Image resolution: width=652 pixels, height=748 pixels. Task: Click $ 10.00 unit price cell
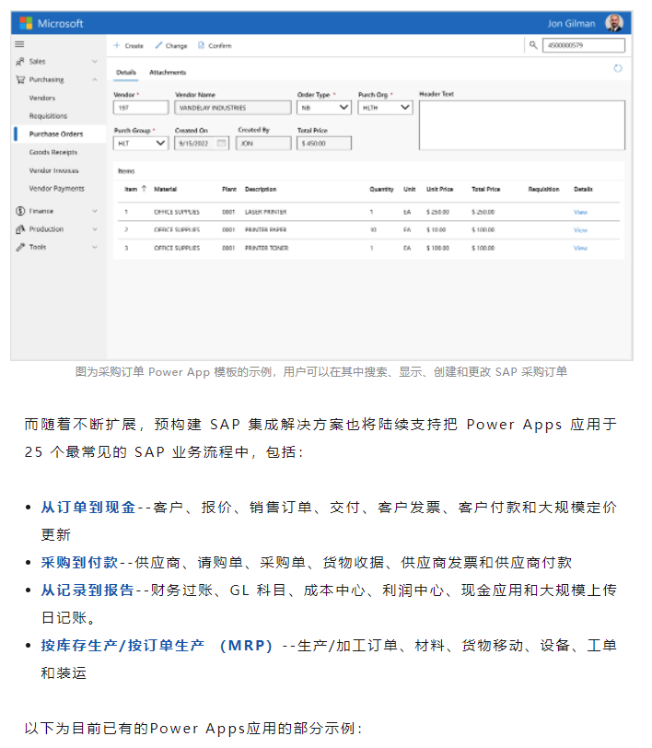(436, 230)
